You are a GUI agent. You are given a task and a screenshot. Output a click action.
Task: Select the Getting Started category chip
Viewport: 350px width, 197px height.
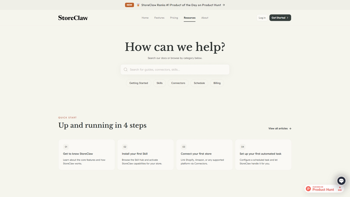coord(139,83)
